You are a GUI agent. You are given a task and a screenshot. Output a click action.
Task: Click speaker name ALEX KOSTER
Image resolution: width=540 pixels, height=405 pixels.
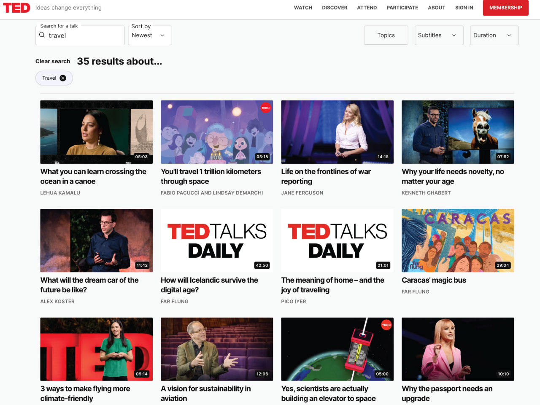(x=57, y=302)
